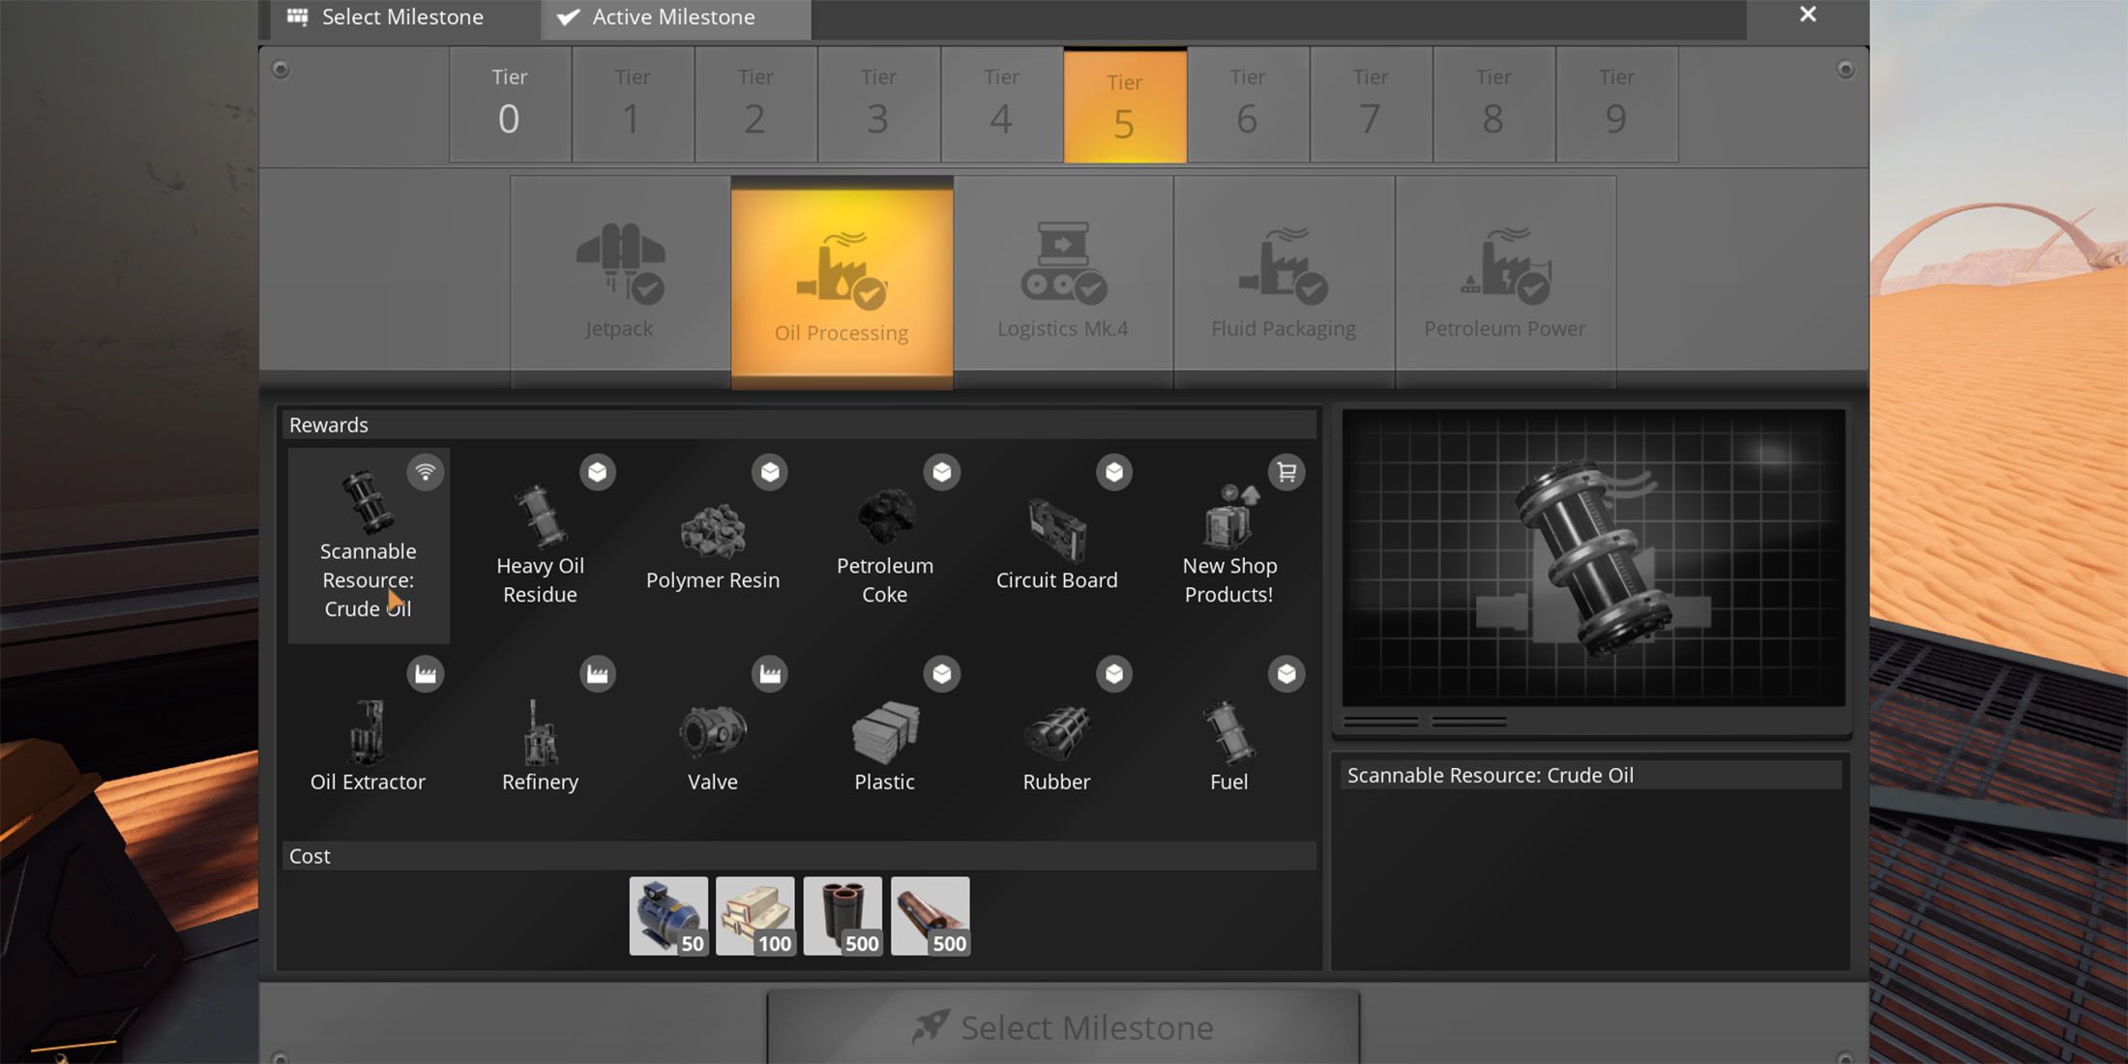Select the Oil Extractor reward icon
This screenshot has width=2128, height=1064.
368,727
